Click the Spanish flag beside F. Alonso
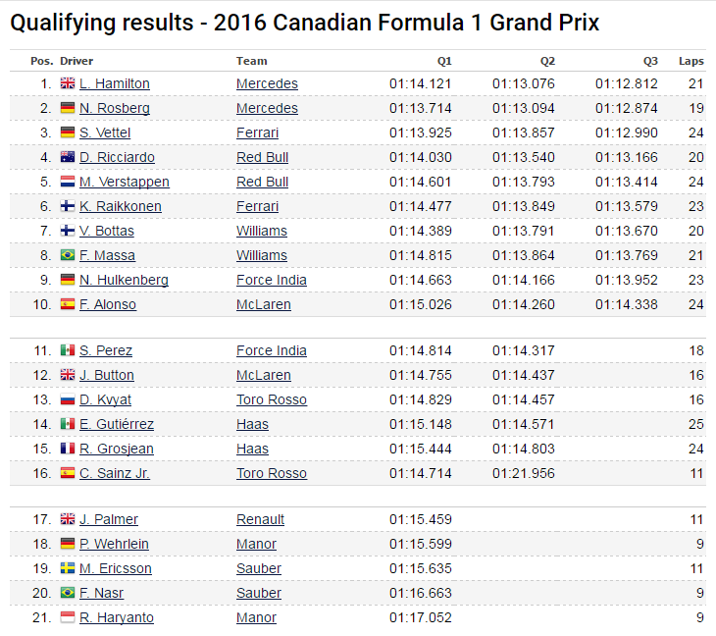 click(x=68, y=304)
